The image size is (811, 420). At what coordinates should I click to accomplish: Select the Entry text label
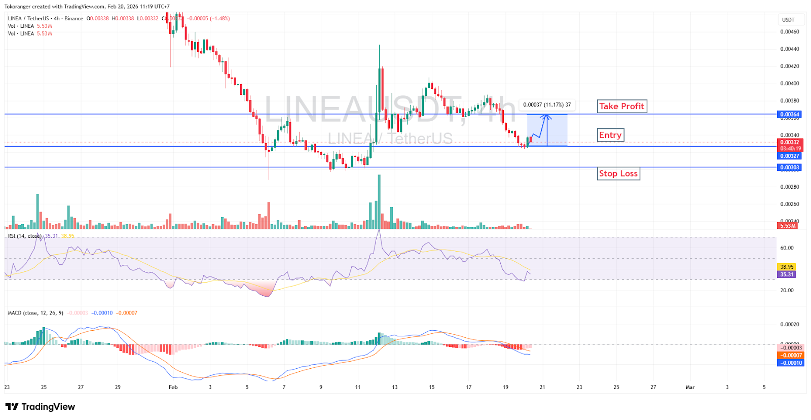(x=610, y=135)
